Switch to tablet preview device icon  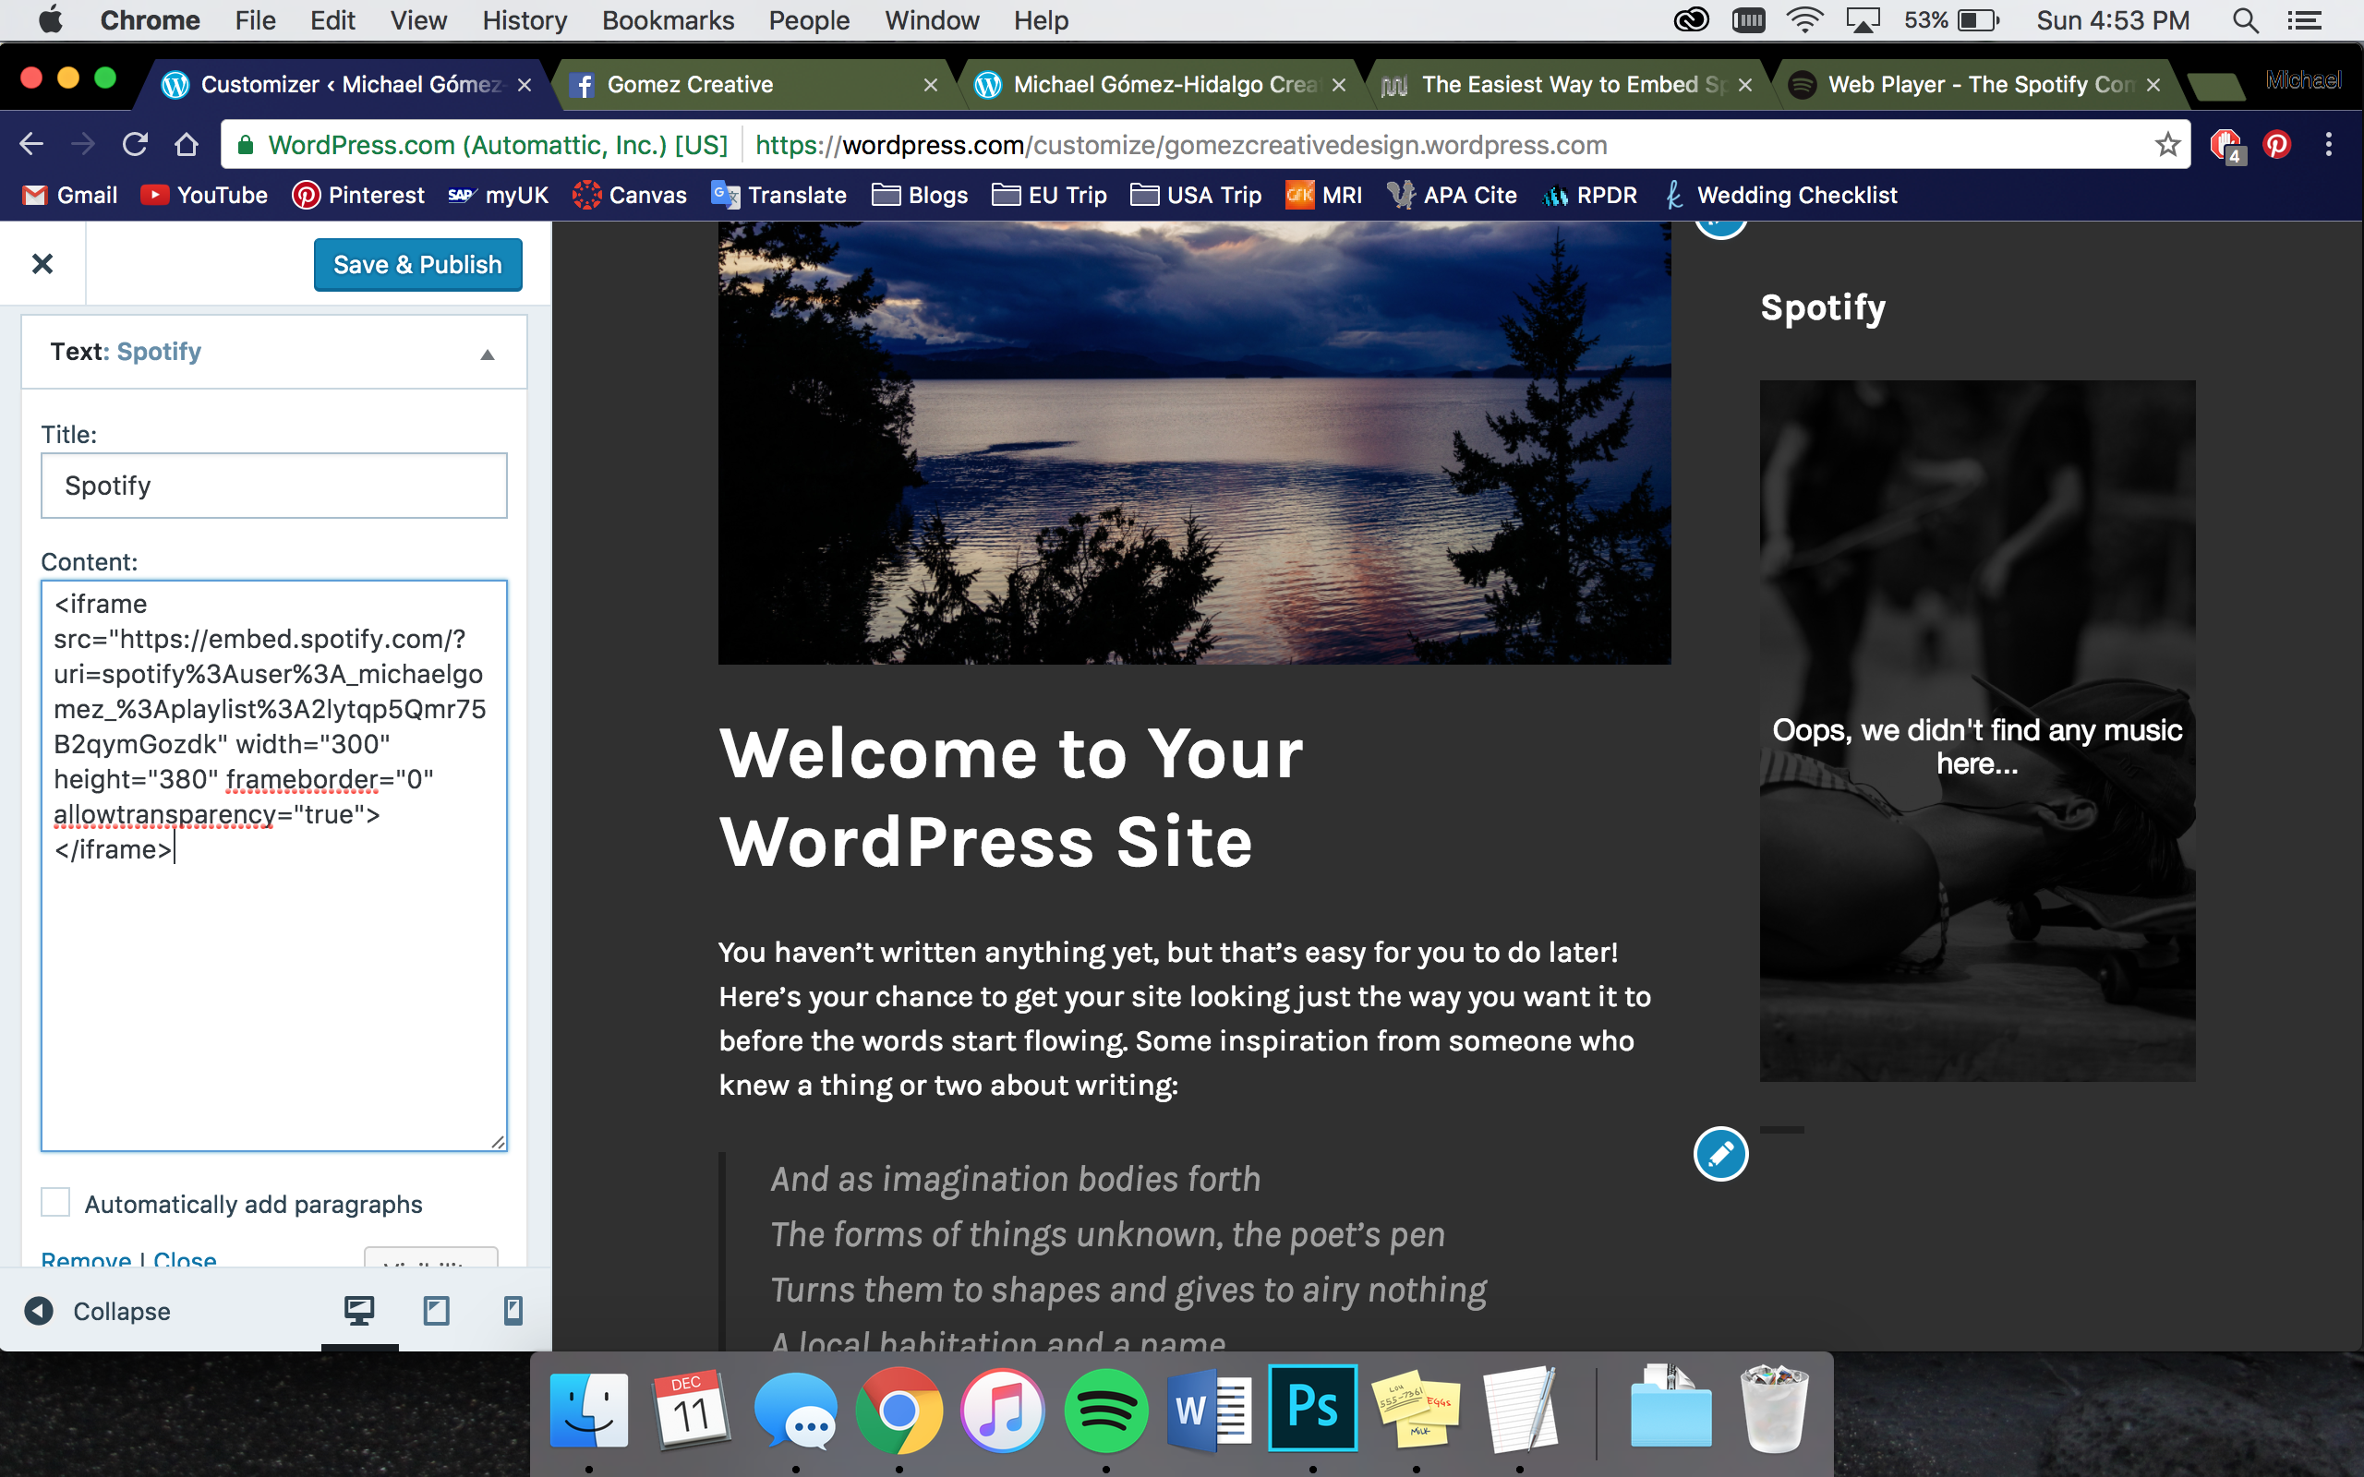(x=436, y=1310)
